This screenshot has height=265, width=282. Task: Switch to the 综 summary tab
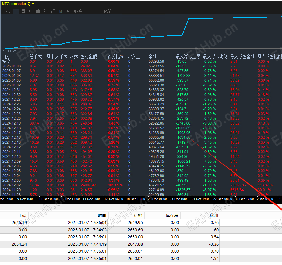(8, 11)
